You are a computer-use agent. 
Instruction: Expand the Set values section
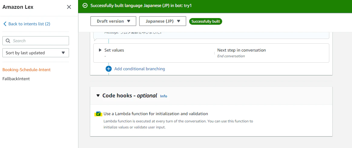pyautogui.click(x=100, y=50)
